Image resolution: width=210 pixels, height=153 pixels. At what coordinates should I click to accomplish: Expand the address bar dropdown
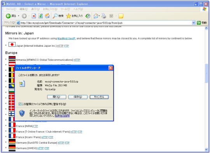(193, 23)
